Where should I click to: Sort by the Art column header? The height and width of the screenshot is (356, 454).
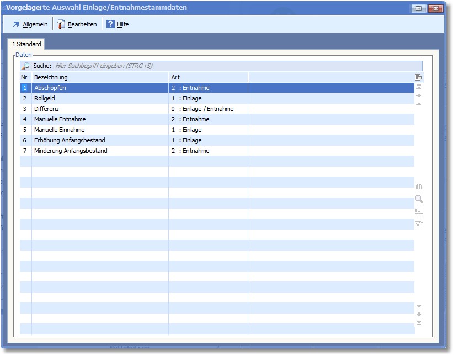point(207,77)
